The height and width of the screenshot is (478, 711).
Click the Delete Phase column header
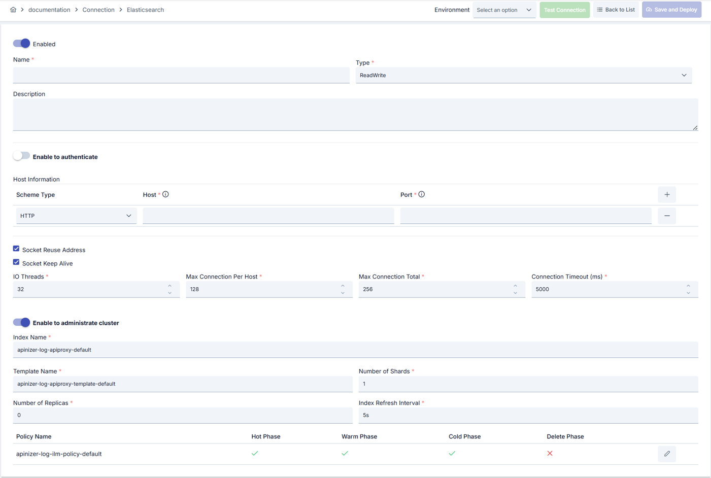(x=565, y=436)
